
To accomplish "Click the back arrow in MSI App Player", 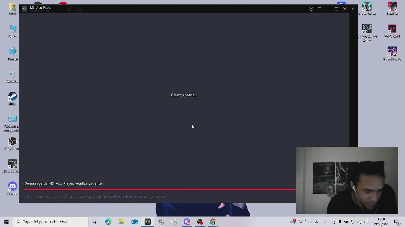I will tap(62, 9).
